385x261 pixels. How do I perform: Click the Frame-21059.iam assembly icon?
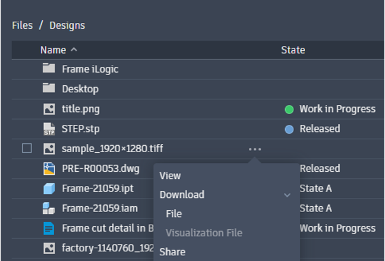coord(48,208)
